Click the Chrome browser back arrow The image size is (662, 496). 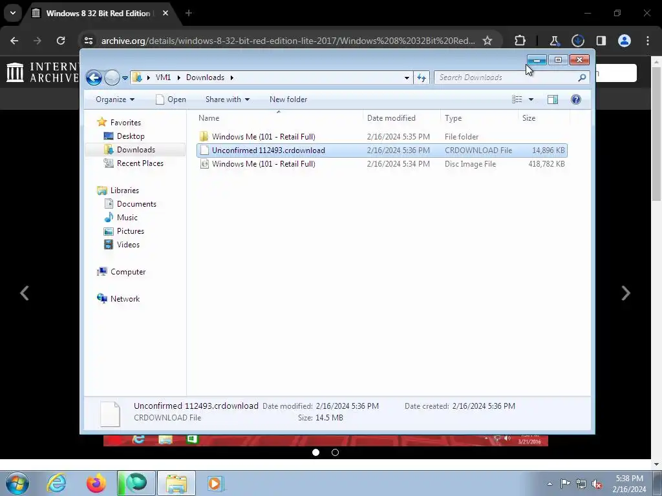pos(14,41)
